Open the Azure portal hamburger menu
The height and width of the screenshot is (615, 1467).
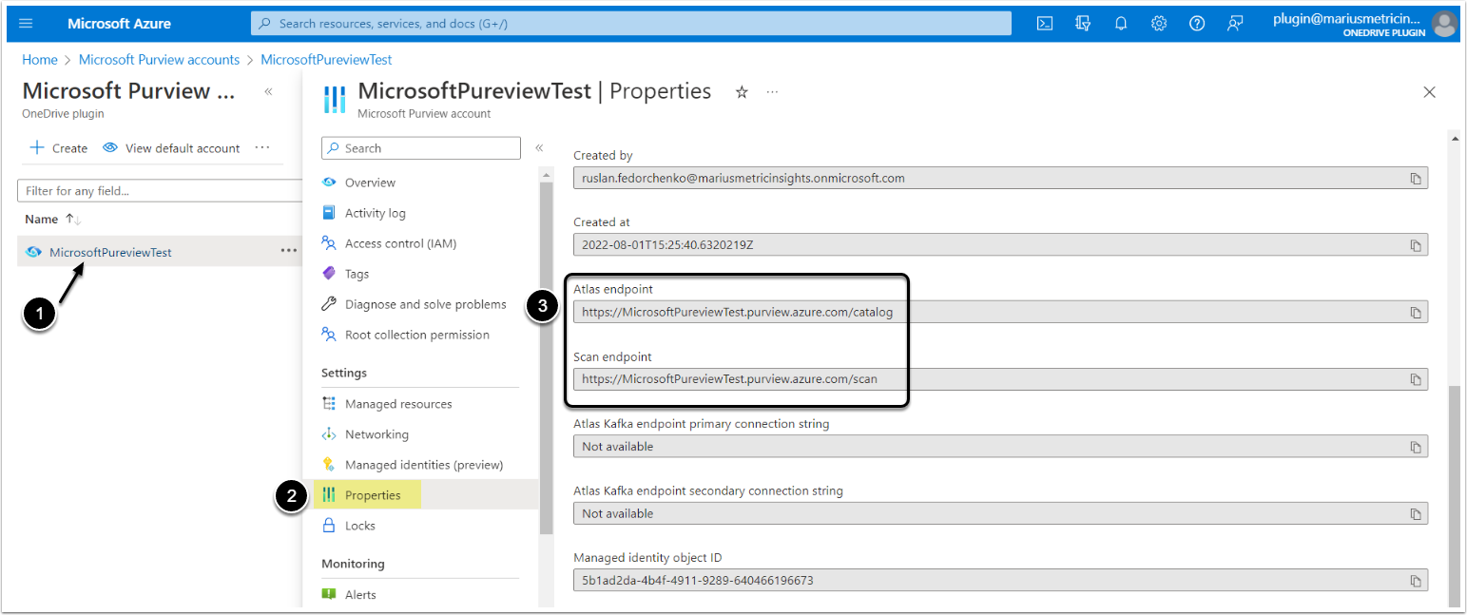[x=26, y=24]
